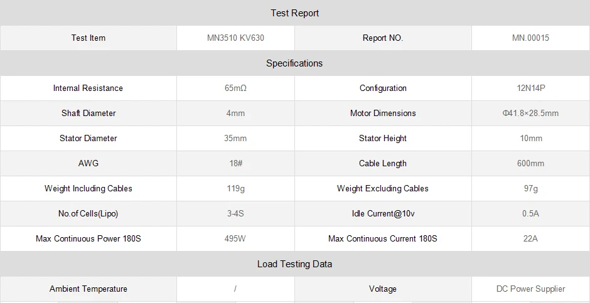Click the 65mΩ resistance value
Viewport: 590px width, 303px height.
235,88
